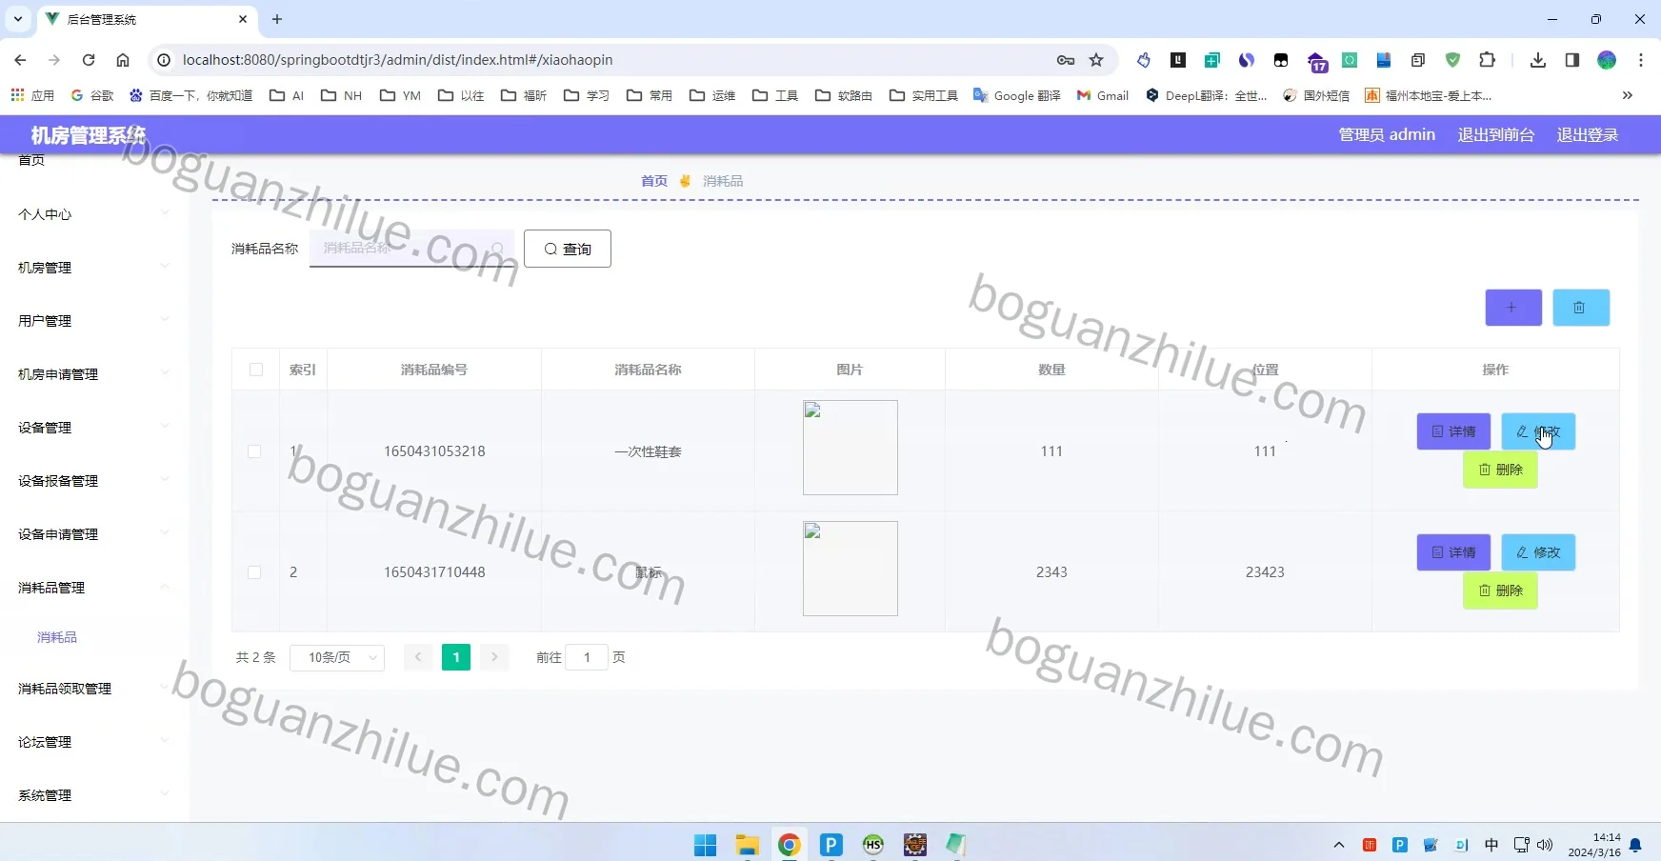Open browser extensions puzzle icon

[x=1487, y=60]
